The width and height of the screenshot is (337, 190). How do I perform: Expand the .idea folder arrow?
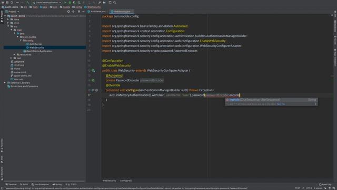point(8,20)
